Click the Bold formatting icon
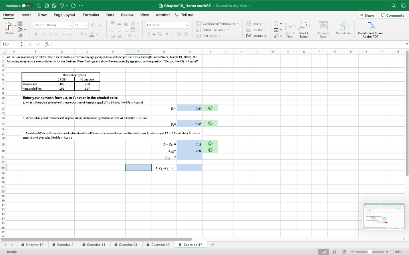The width and height of the screenshot is (409, 255). pyautogui.click(x=36, y=34)
